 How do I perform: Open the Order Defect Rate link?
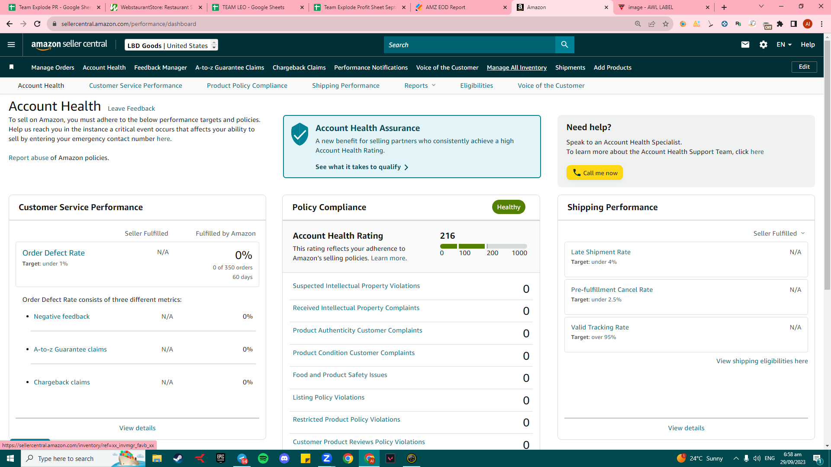[x=54, y=253]
